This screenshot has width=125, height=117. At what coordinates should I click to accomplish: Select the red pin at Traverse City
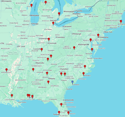[x=46, y=3]
